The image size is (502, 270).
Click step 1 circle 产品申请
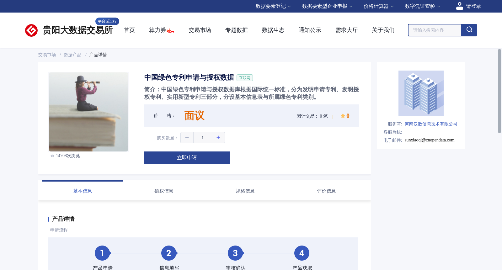pyautogui.click(x=102, y=253)
